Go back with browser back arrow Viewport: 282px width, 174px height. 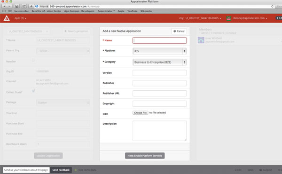5,6
